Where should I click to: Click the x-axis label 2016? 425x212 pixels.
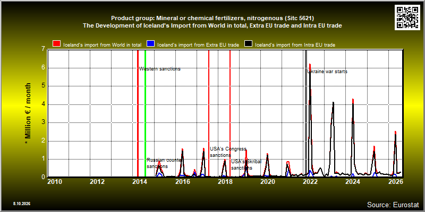click(182, 181)
